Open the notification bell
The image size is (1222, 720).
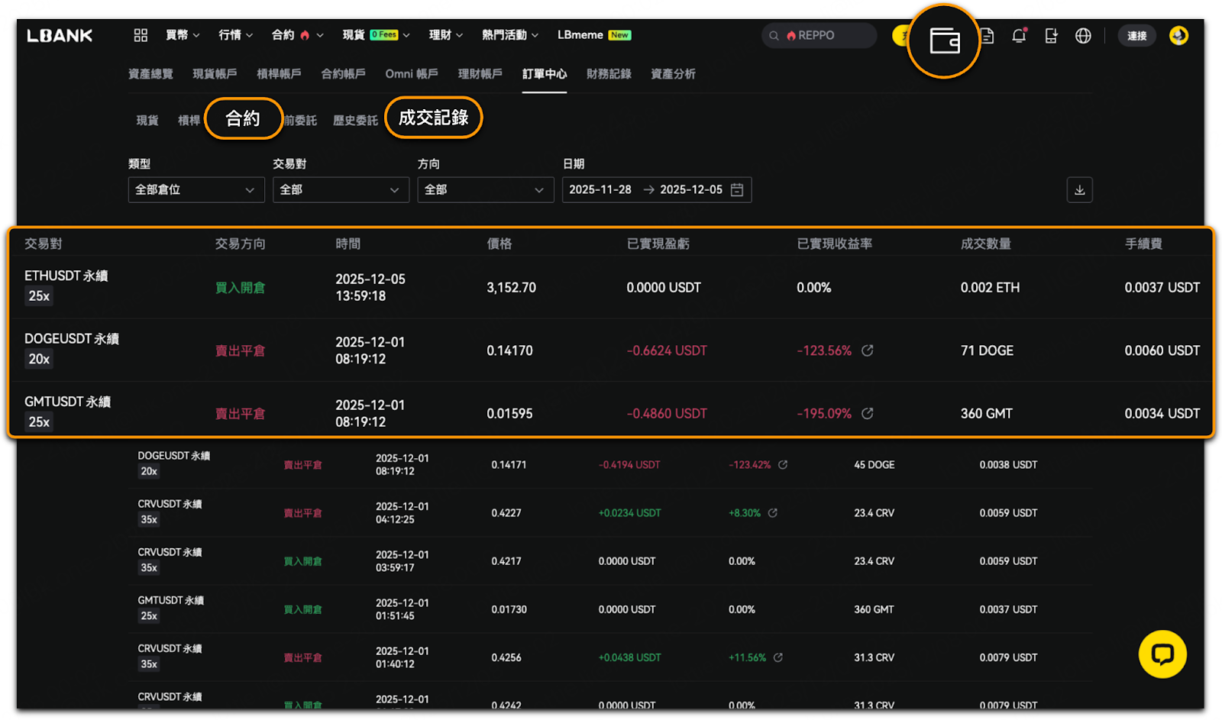click(x=1019, y=36)
